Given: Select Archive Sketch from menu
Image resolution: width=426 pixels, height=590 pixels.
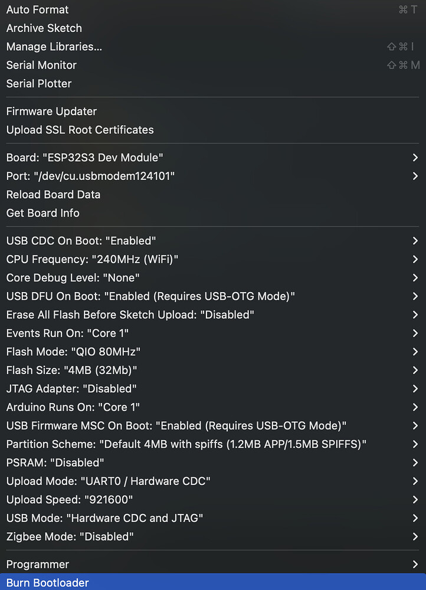Looking at the screenshot, I should pos(44,28).
